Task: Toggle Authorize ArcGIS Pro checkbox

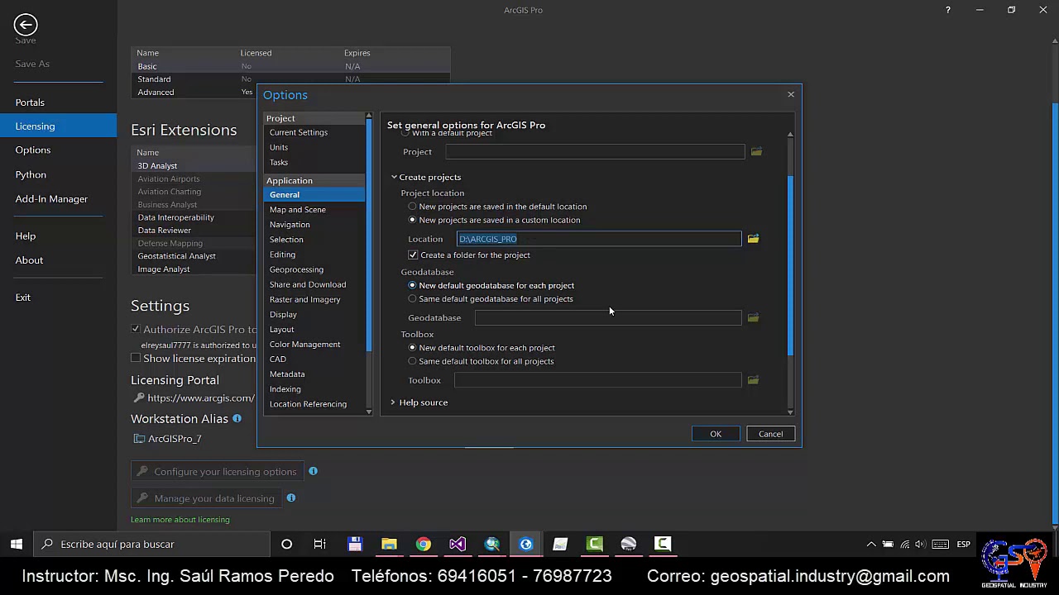Action: click(136, 329)
